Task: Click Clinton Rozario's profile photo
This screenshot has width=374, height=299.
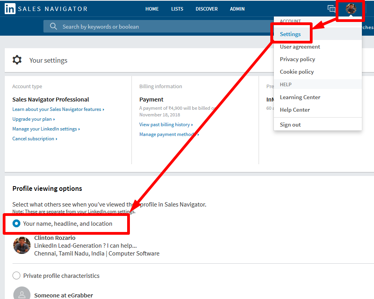Action: [x=22, y=245]
